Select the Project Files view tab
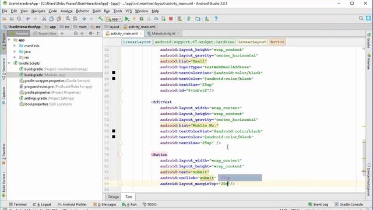373x210 pixels. [x=45, y=33]
